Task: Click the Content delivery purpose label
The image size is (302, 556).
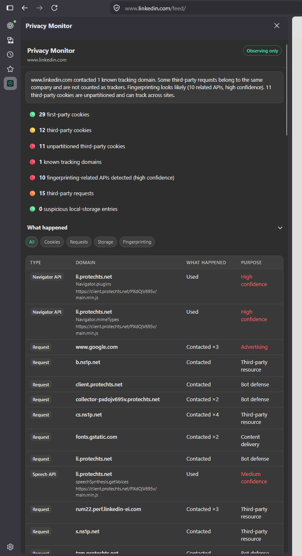Action: (250, 440)
